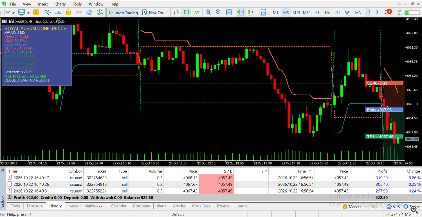Screen dimensions: 422x217
Task: Open the Tools menu
Action: tap(77, 4)
